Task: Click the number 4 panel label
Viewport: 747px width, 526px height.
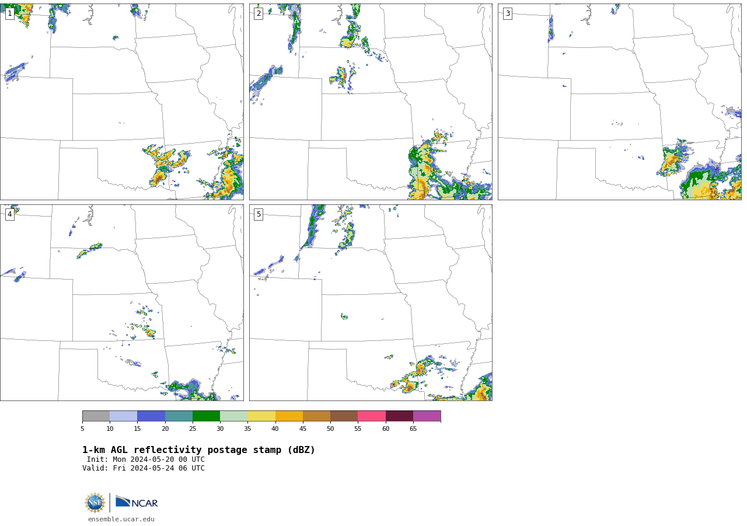Action: coord(10,214)
